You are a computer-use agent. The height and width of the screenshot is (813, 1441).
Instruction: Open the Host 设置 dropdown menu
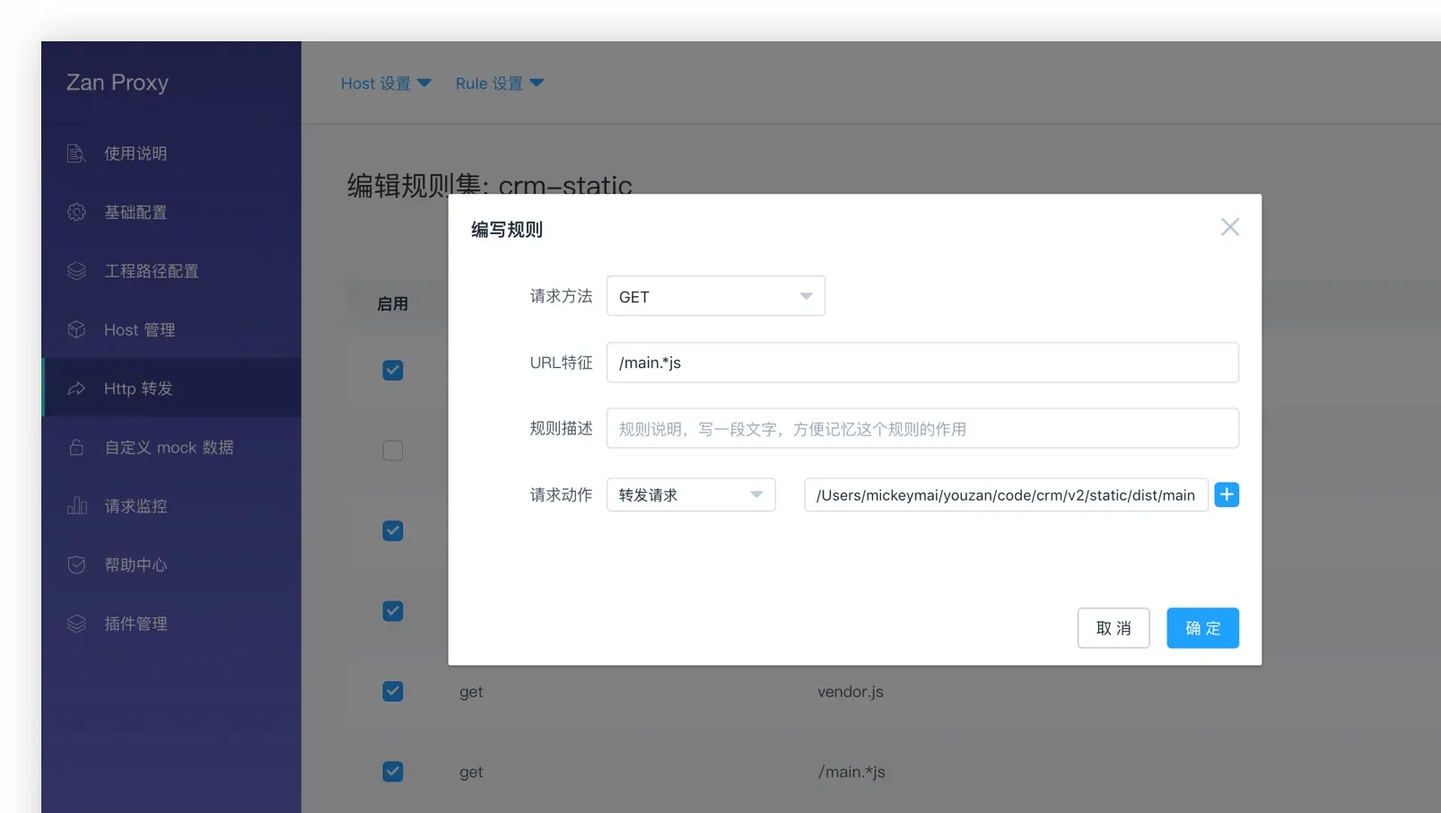click(x=386, y=83)
